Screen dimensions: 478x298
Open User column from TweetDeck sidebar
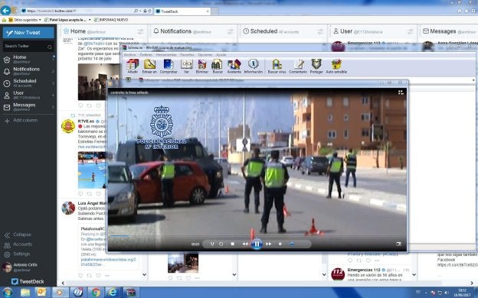pos(28,95)
